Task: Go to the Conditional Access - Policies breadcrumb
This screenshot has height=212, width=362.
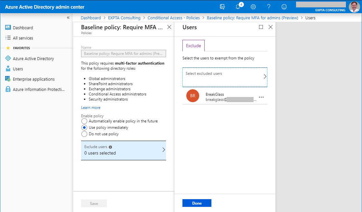Action: coord(174,18)
